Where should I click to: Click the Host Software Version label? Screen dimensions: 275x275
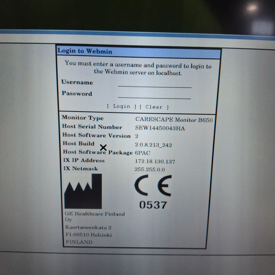96,135
